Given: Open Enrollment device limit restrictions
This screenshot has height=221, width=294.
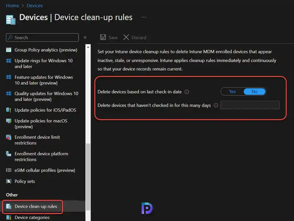Looking at the screenshot, I should (37, 140).
